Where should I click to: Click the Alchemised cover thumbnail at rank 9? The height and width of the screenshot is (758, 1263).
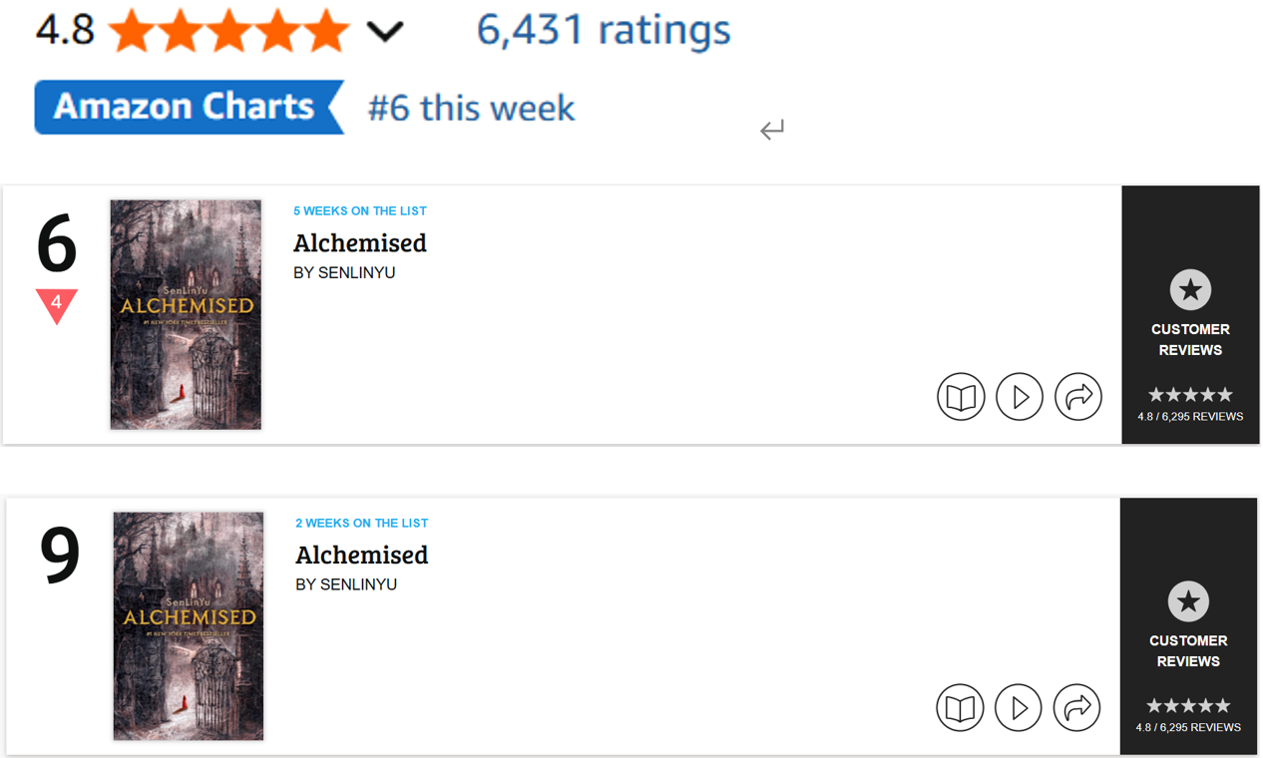(188, 625)
